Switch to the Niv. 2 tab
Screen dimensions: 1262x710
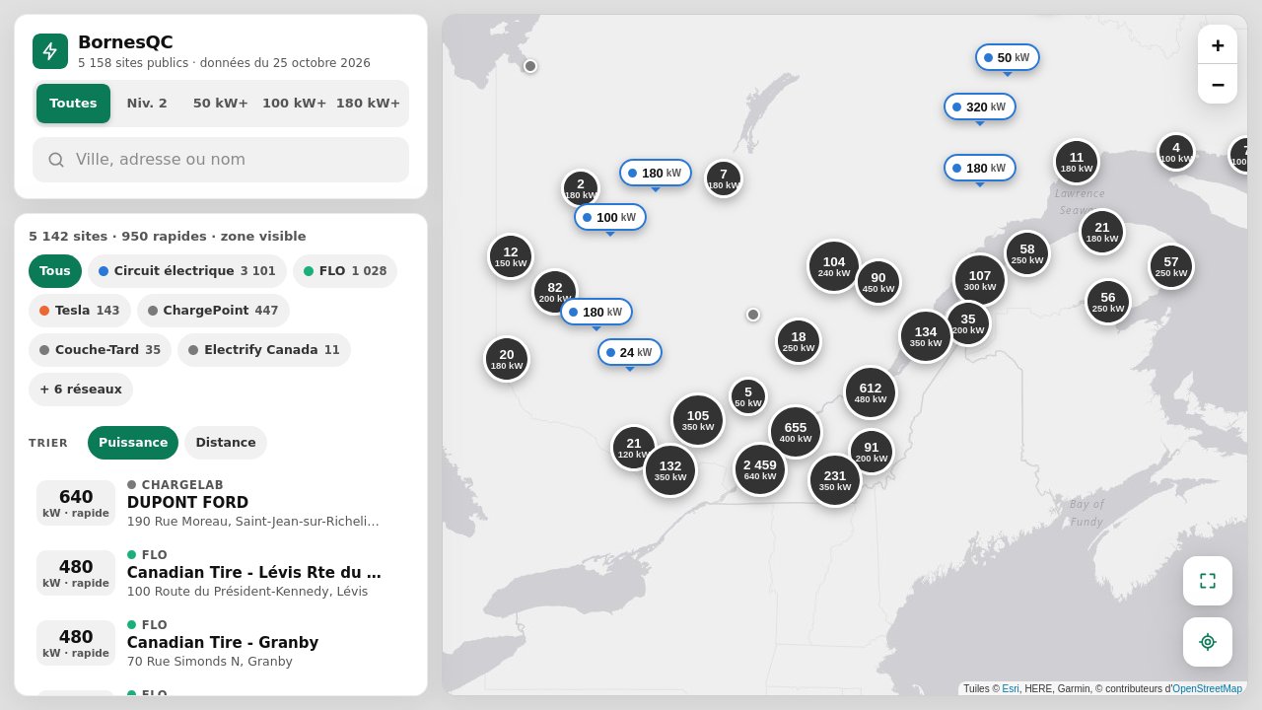(x=147, y=104)
